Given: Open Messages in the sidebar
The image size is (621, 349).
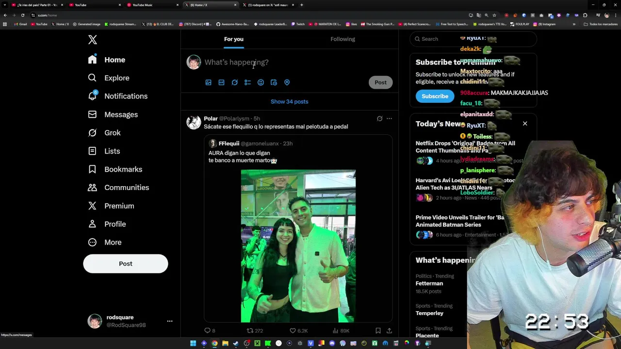Looking at the screenshot, I should (113, 114).
